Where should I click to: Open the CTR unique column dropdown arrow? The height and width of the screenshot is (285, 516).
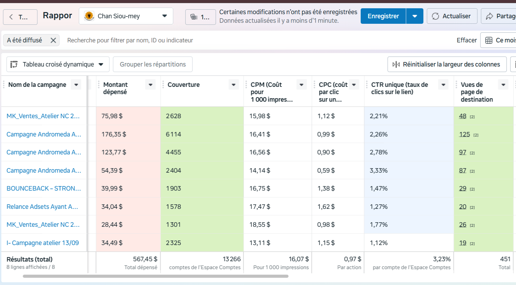point(443,85)
